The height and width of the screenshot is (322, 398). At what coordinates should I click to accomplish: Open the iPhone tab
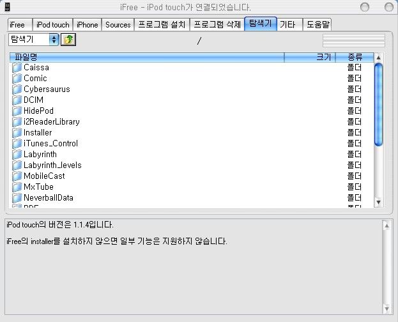point(88,25)
